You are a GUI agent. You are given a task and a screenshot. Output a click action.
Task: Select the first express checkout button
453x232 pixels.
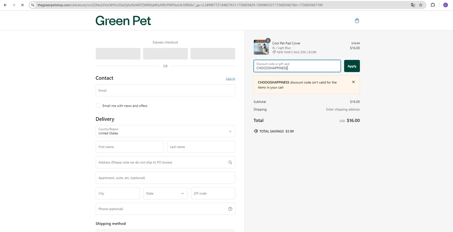pos(118,54)
